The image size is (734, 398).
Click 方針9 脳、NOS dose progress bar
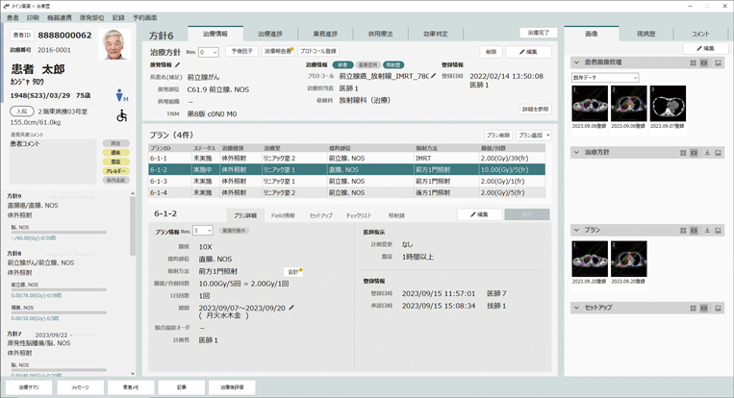tap(59, 233)
